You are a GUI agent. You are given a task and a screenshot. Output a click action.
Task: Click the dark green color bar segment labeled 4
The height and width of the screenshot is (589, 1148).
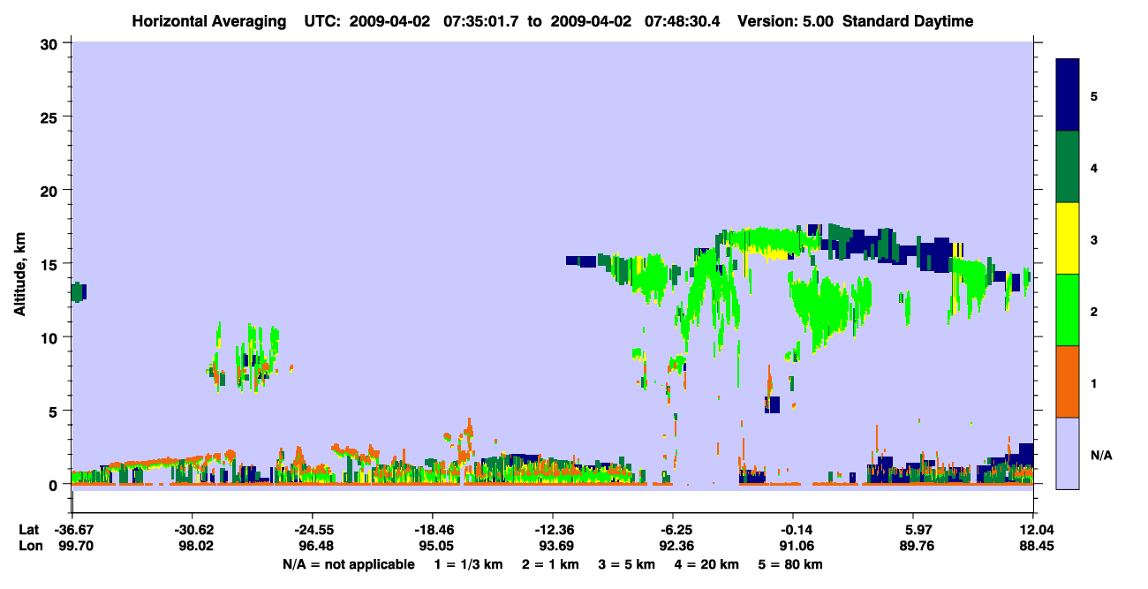[x=1068, y=167]
